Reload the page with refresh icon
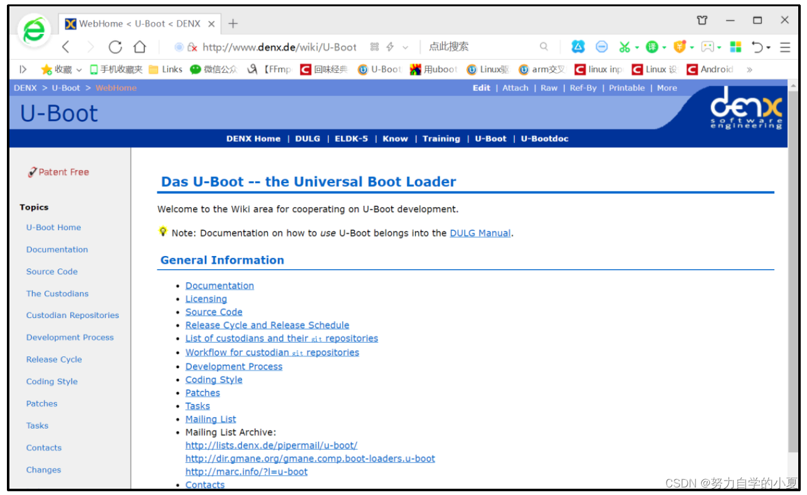The image size is (807, 495). [x=115, y=47]
